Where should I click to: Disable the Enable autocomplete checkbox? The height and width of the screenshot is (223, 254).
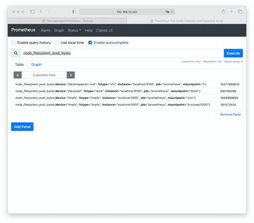click(90, 42)
